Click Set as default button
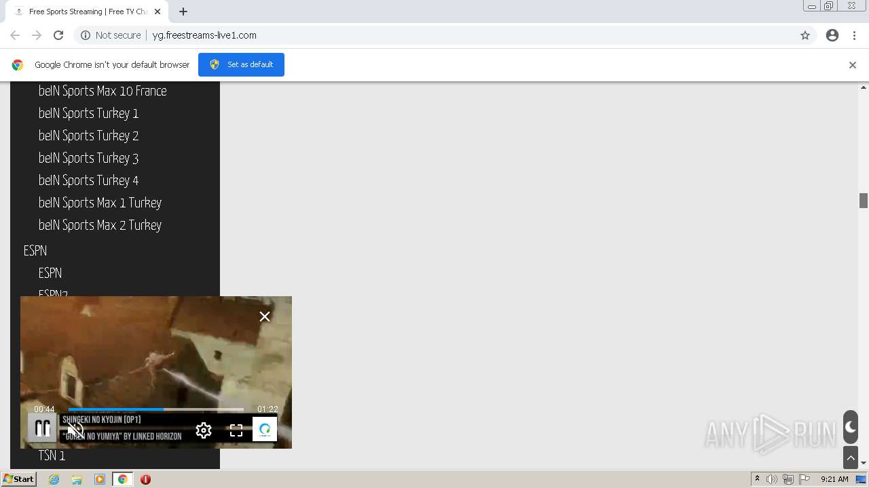869x488 pixels. [241, 64]
